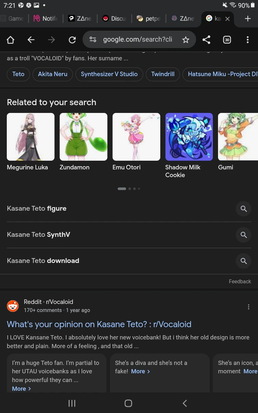Screen dimensions: 258x413
Task: Open the tab switcher showing 30
Action: [227, 40]
